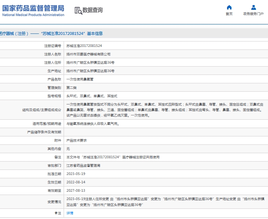This screenshot has width=268, height=219.
Task: Click intended use 与输氧系统连接供人体吸入氧气用
Action: (x=93, y=124)
